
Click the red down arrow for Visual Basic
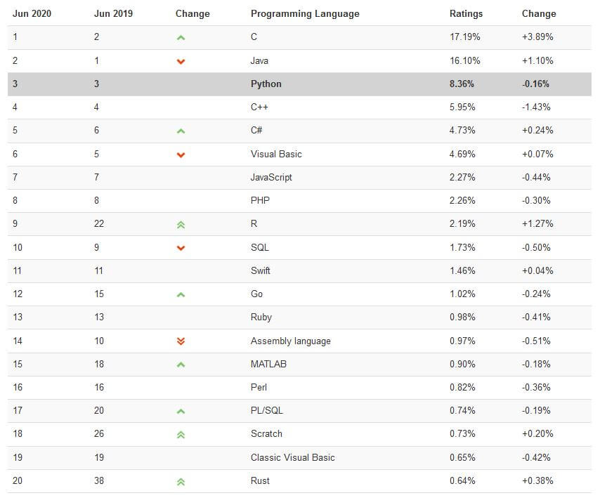181,155
